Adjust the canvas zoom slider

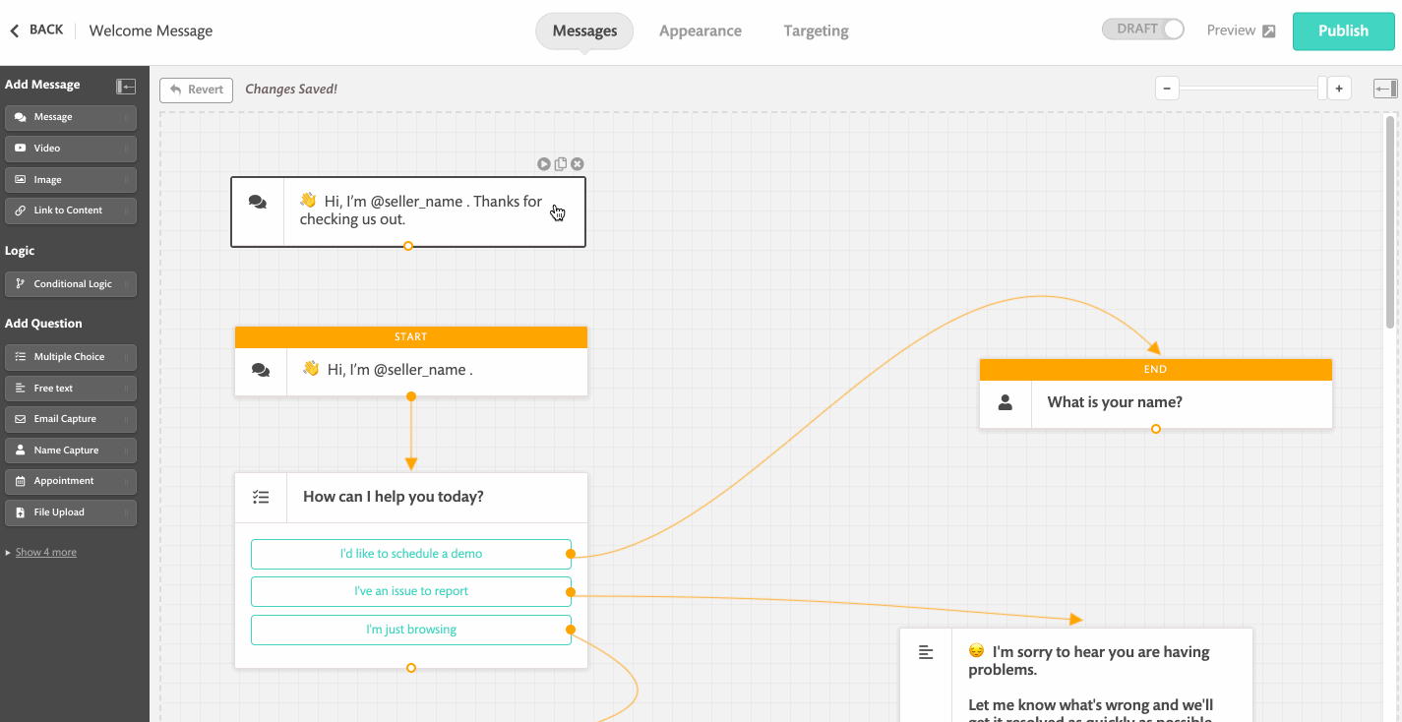point(1250,88)
